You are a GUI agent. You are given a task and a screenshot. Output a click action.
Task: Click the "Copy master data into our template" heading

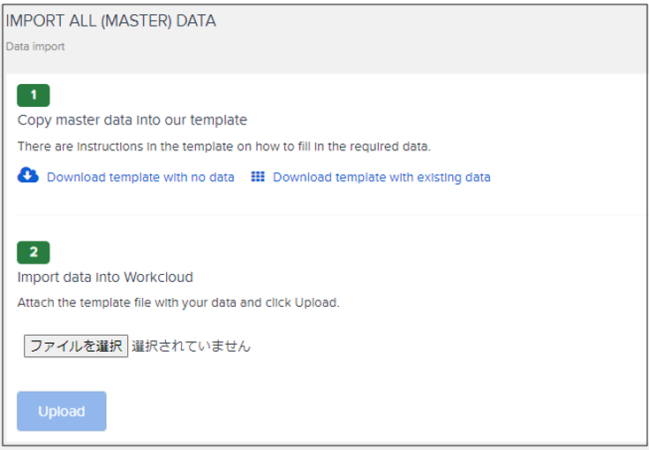[x=132, y=119]
